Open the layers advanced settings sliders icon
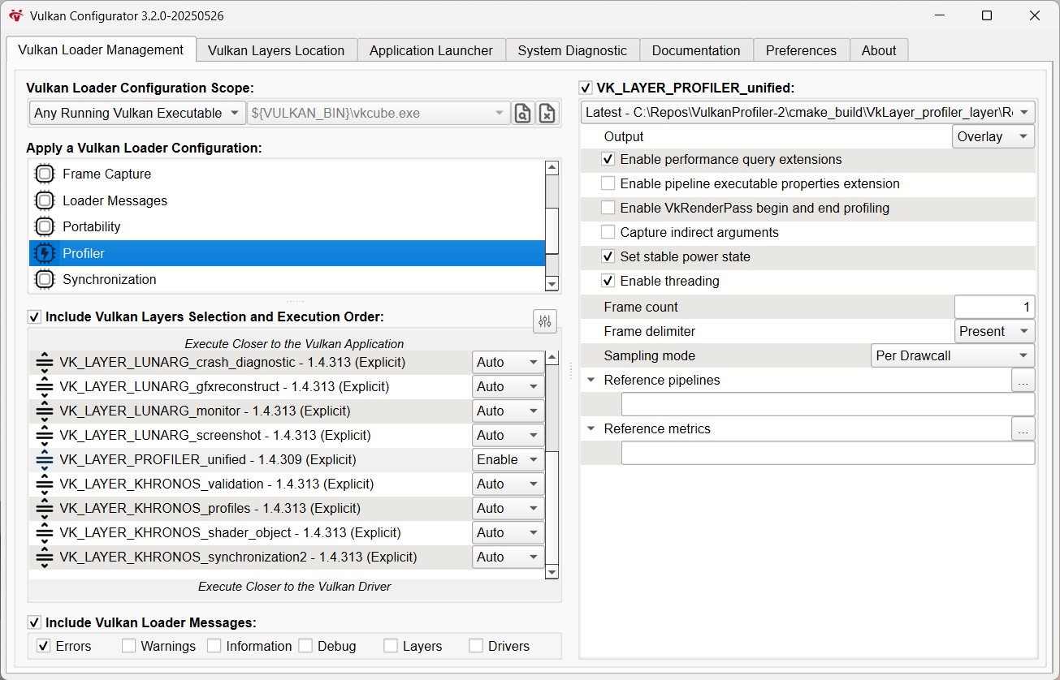This screenshot has height=680, width=1060. 545,321
